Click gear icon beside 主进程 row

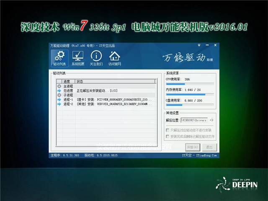(59, 86)
